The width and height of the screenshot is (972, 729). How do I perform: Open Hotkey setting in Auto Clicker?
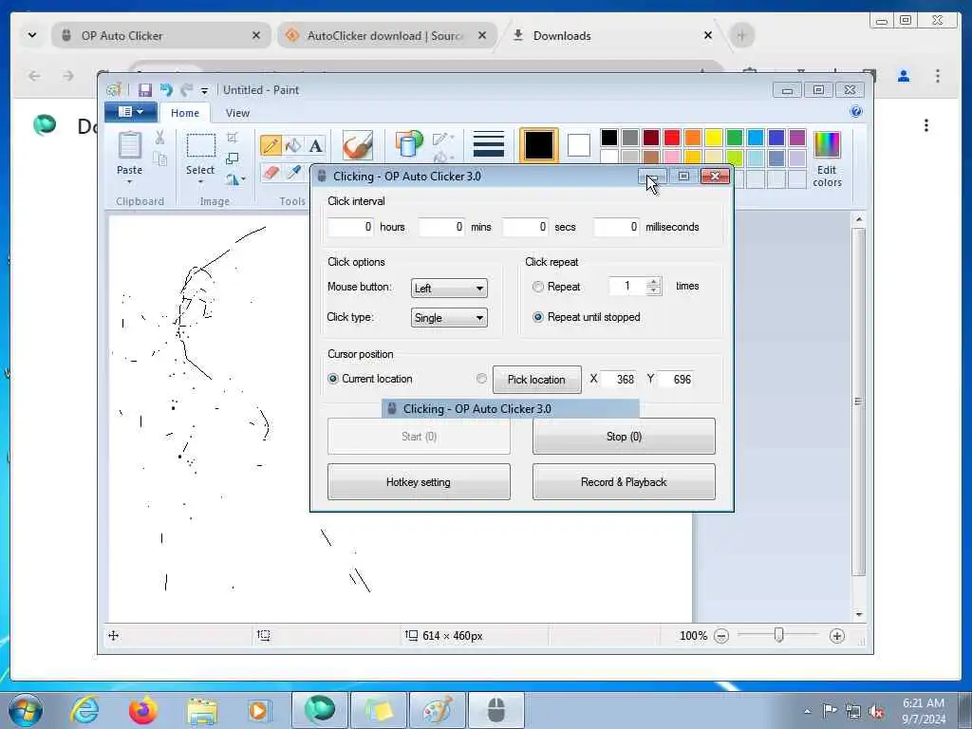pyautogui.click(x=419, y=482)
